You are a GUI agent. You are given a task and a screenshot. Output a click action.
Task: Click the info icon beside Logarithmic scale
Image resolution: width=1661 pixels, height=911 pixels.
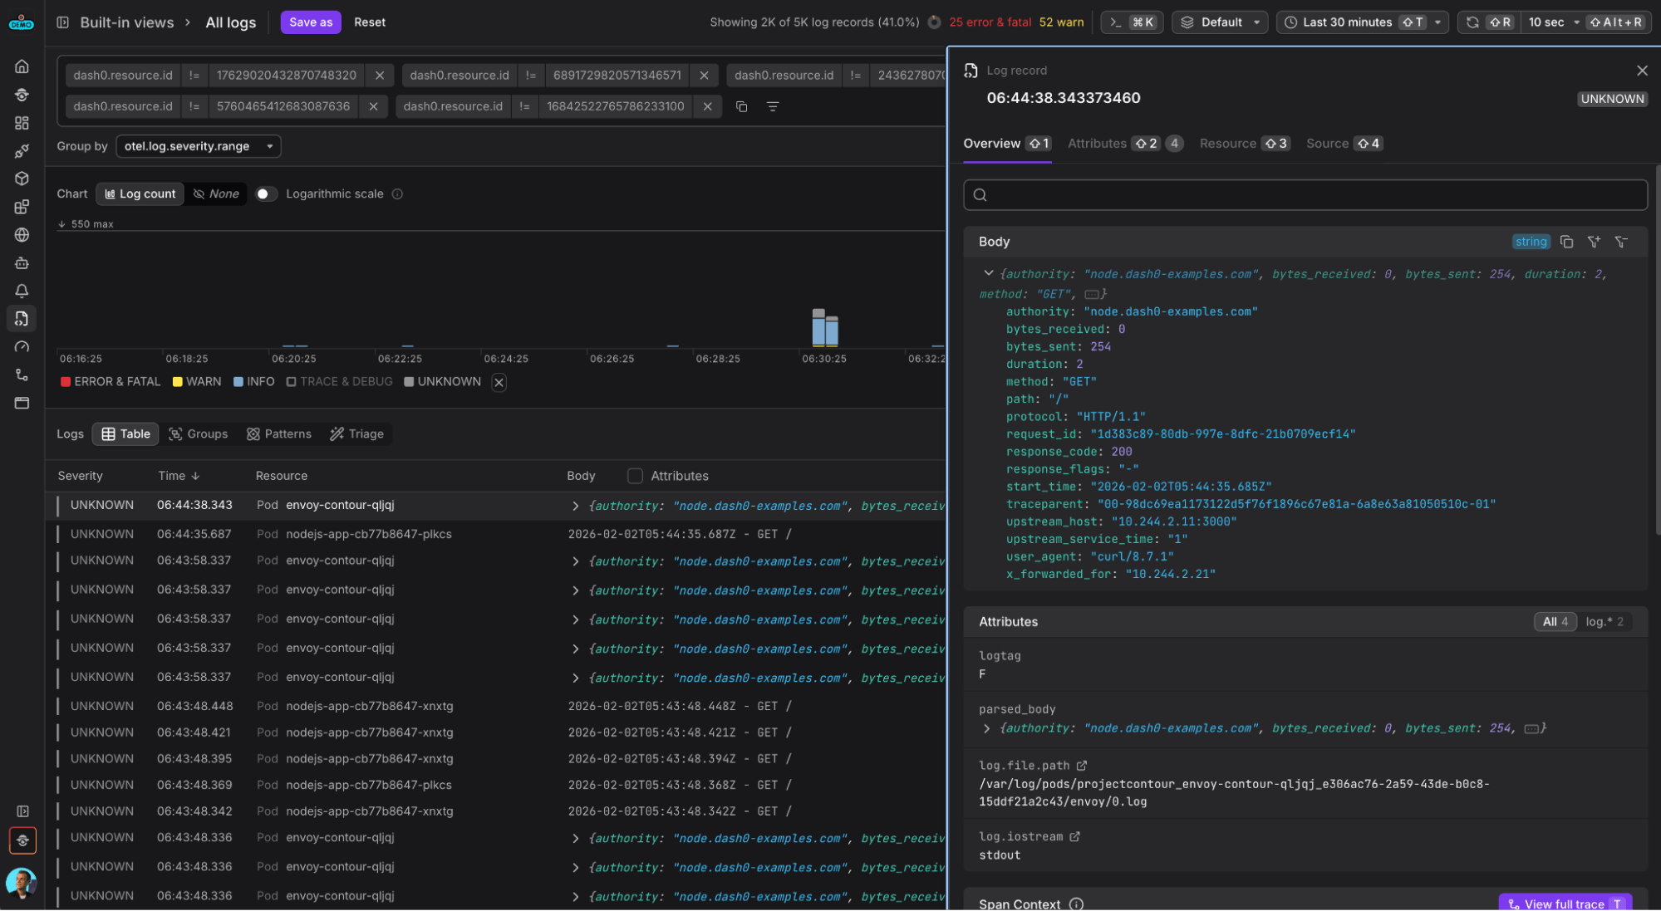397,194
